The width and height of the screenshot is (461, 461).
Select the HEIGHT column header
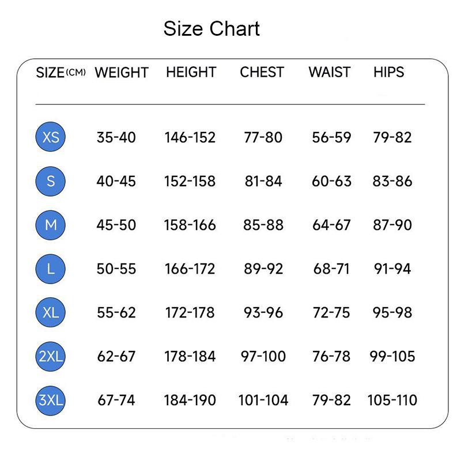click(x=191, y=73)
